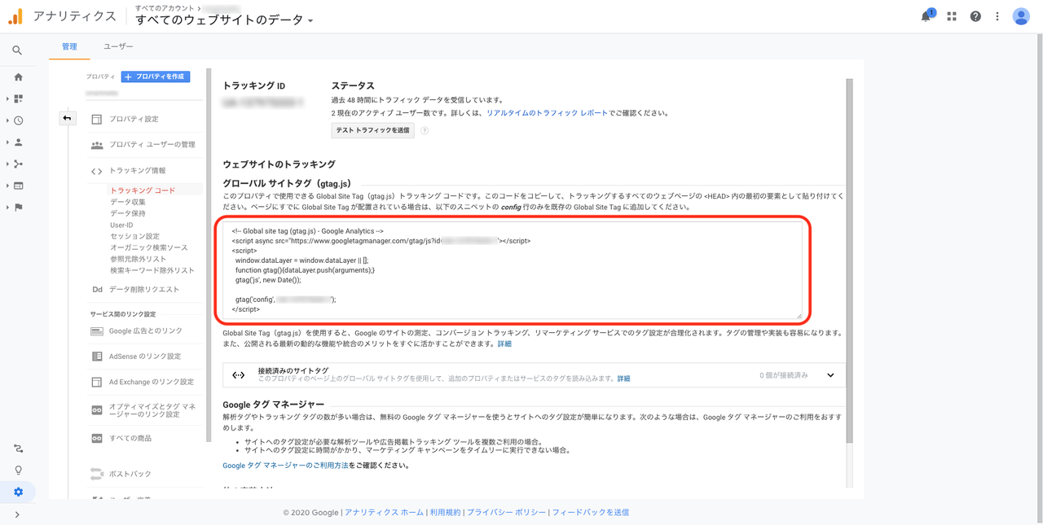Click the account avatar icon

(1021, 16)
